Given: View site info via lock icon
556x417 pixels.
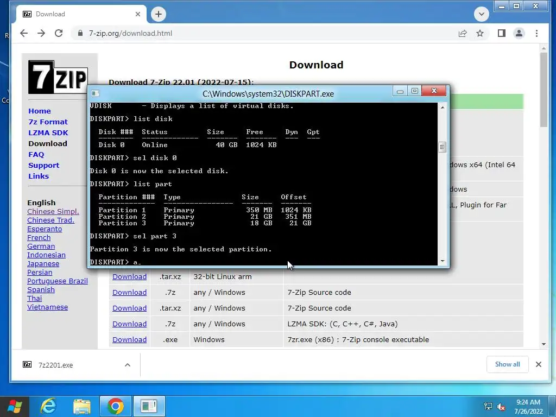Looking at the screenshot, I should tap(80, 33).
